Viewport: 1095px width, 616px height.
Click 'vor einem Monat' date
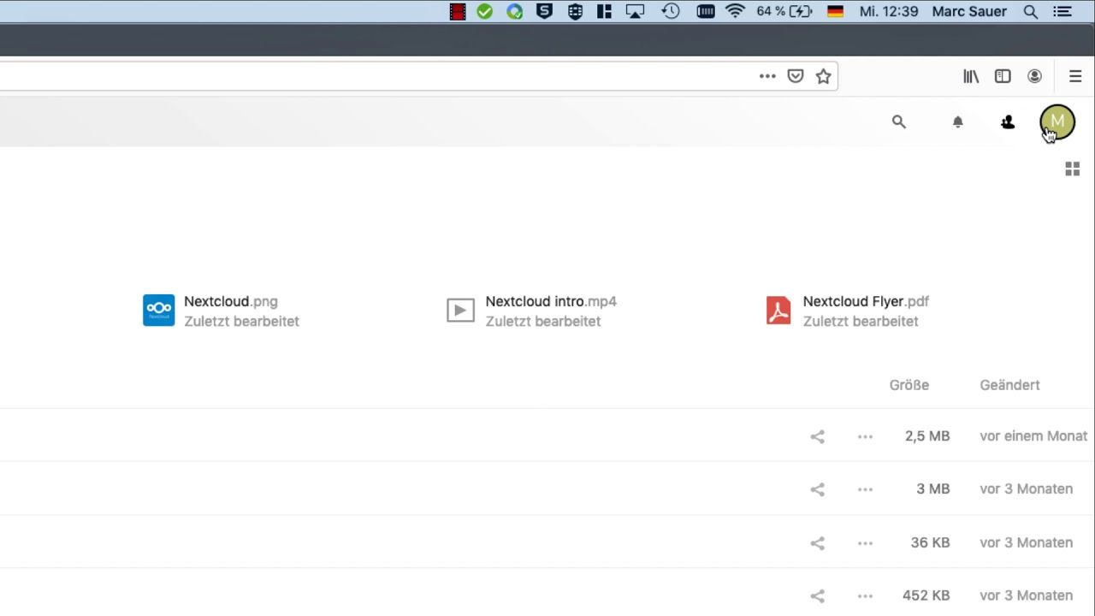[1033, 436]
